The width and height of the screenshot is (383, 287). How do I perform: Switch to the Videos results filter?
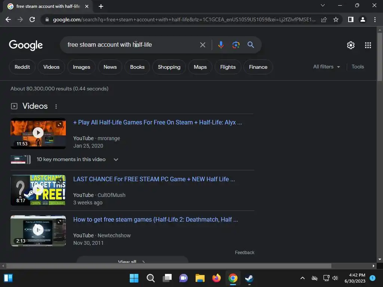point(51,67)
